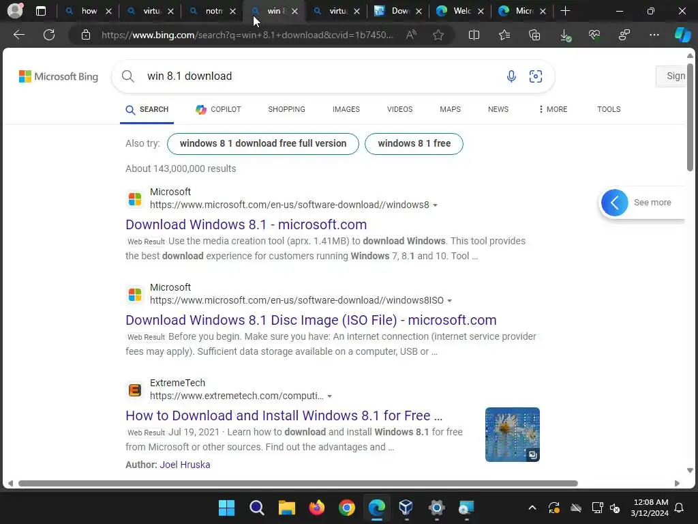Open the browser profile avatar
The width and height of the screenshot is (698, 524).
(x=15, y=11)
